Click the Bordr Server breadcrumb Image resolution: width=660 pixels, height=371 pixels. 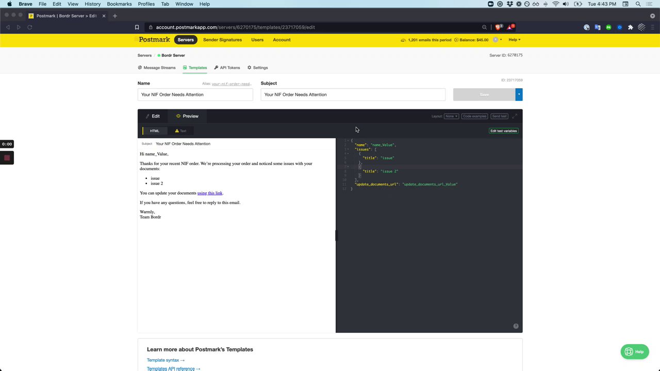[171, 55]
